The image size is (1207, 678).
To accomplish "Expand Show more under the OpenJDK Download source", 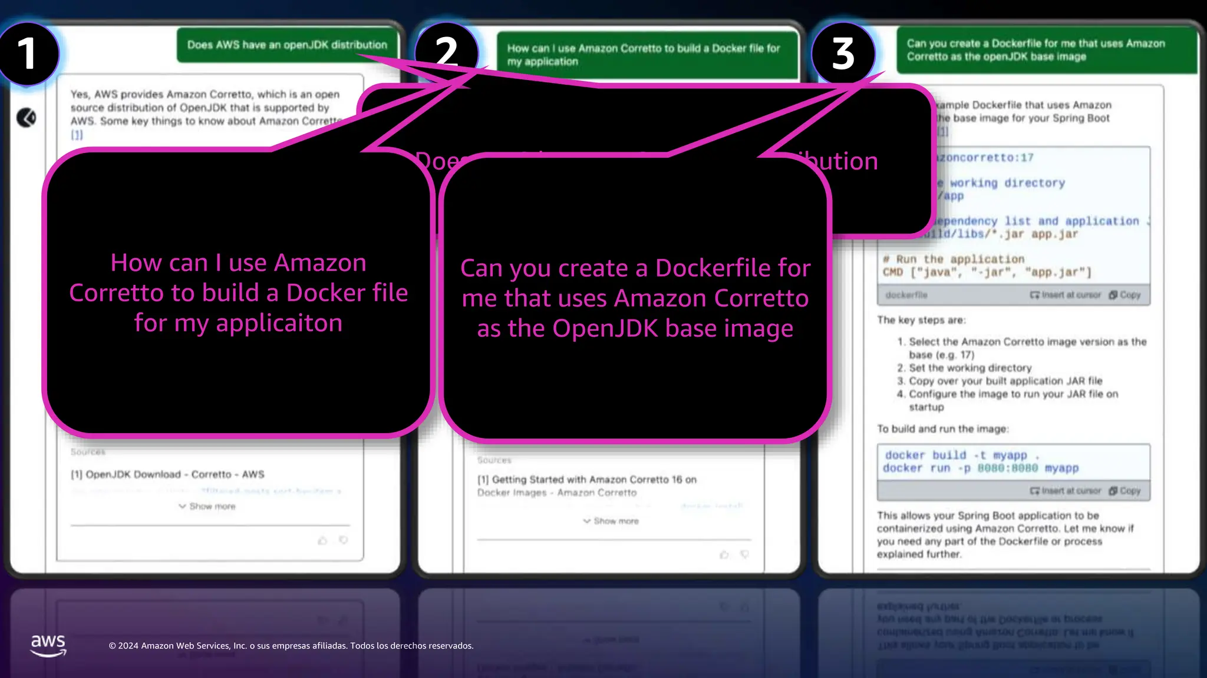I will click(207, 506).
